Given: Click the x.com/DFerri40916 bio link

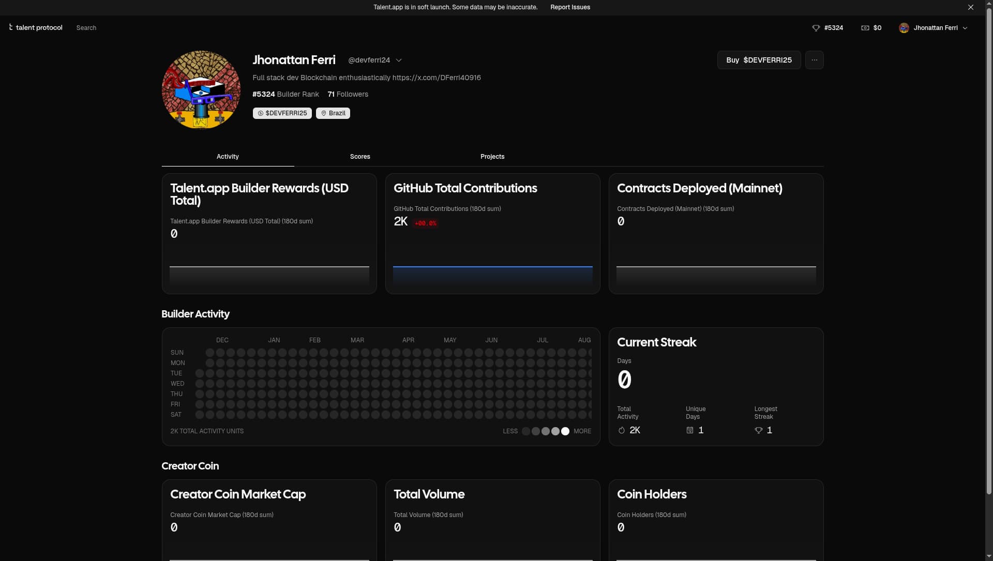Looking at the screenshot, I should (x=437, y=78).
